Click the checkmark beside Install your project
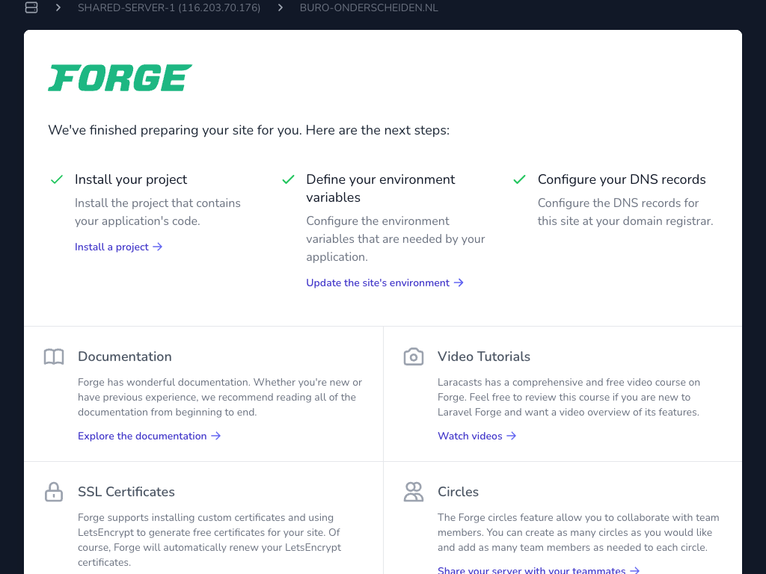This screenshot has width=766, height=574. pyautogui.click(x=56, y=179)
